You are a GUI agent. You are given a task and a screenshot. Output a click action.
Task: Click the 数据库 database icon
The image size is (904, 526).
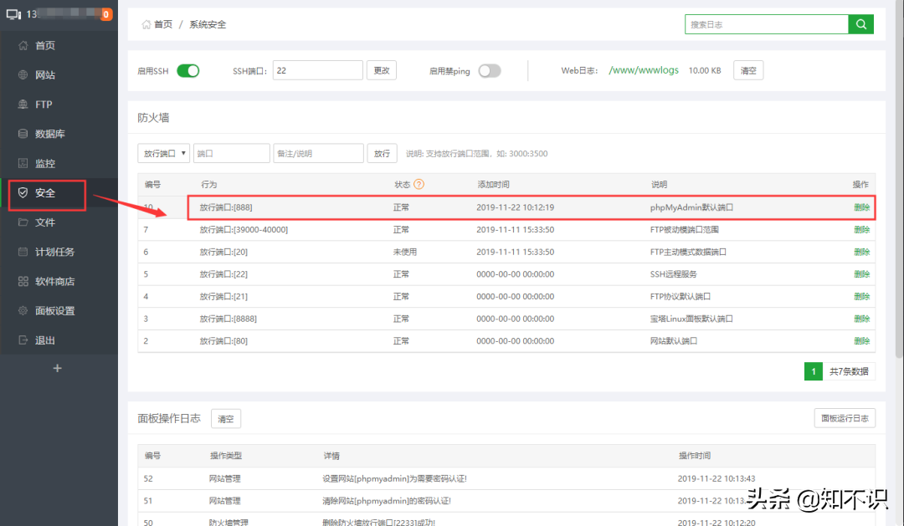click(23, 134)
